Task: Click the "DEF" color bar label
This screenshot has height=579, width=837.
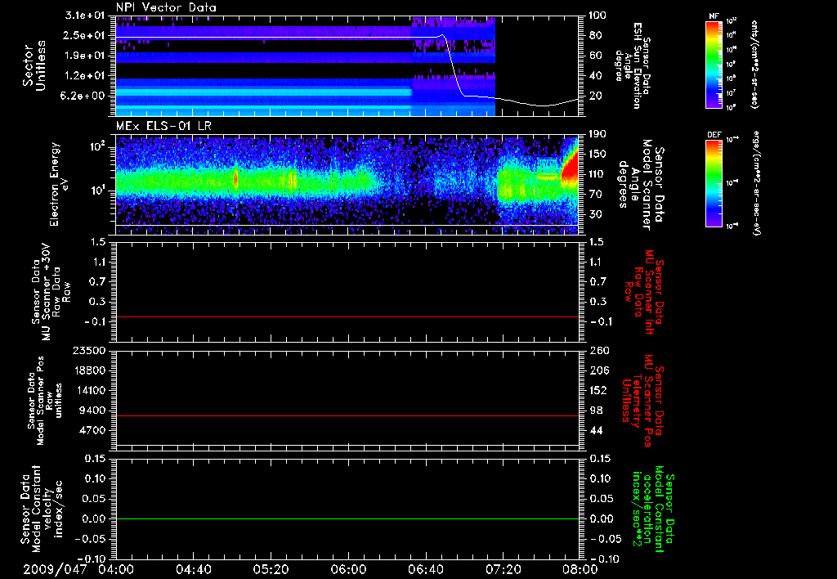Action: [x=714, y=135]
